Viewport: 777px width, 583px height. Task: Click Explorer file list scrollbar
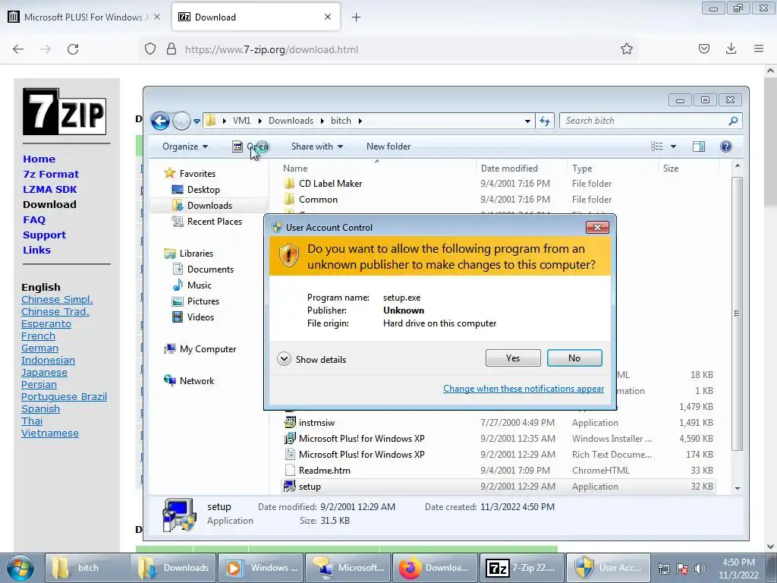click(737, 314)
